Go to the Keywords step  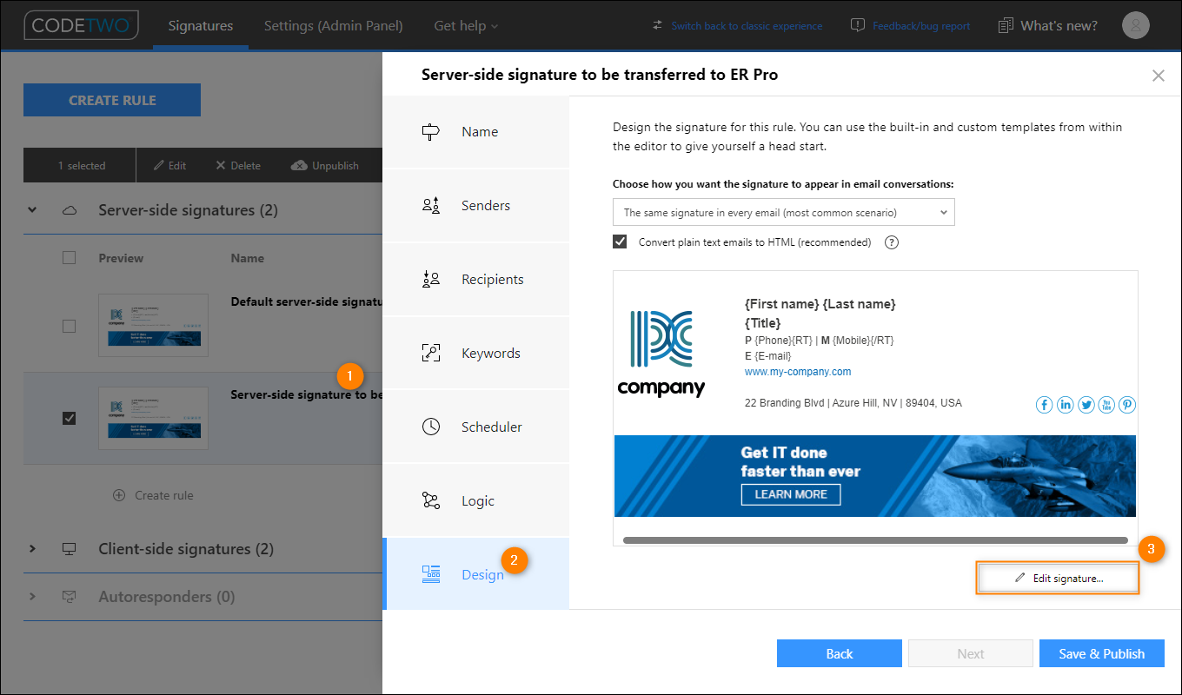475,354
